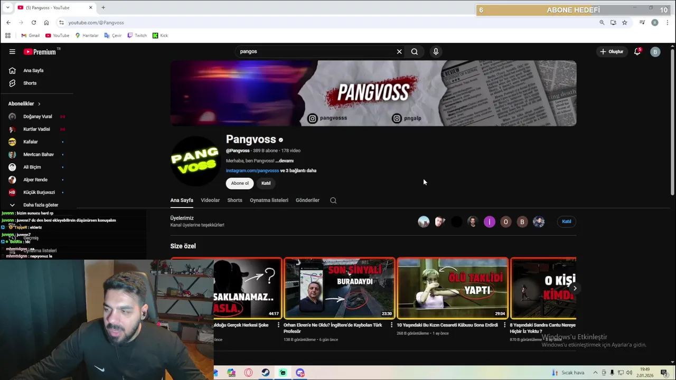Click the browser home button

(46, 23)
